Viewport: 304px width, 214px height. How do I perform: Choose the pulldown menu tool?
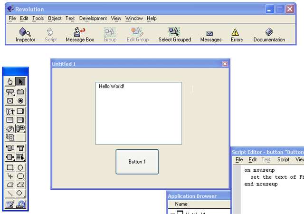pos(10,148)
